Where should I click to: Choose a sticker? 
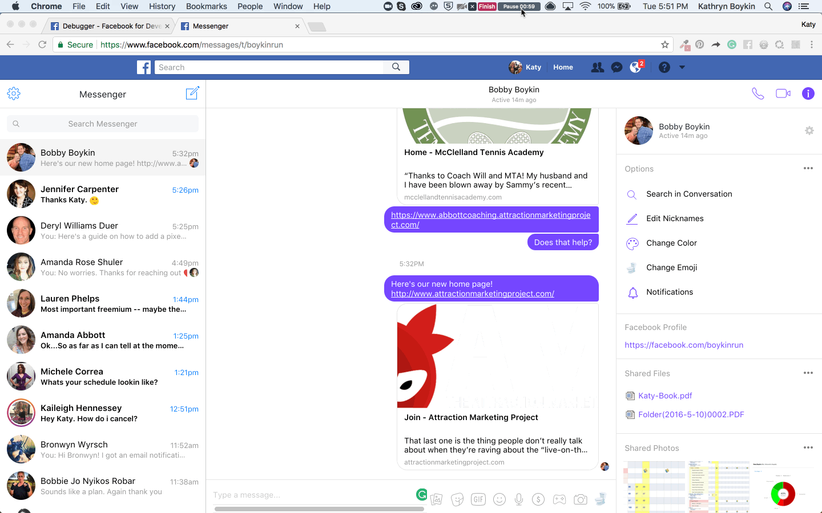457,499
